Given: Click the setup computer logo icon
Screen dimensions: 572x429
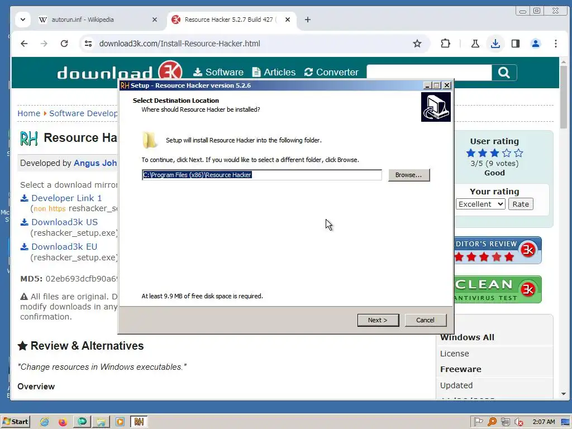Looking at the screenshot, I should tap(436, 107).
